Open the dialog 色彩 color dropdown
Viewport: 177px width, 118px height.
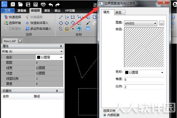[144, 72]
